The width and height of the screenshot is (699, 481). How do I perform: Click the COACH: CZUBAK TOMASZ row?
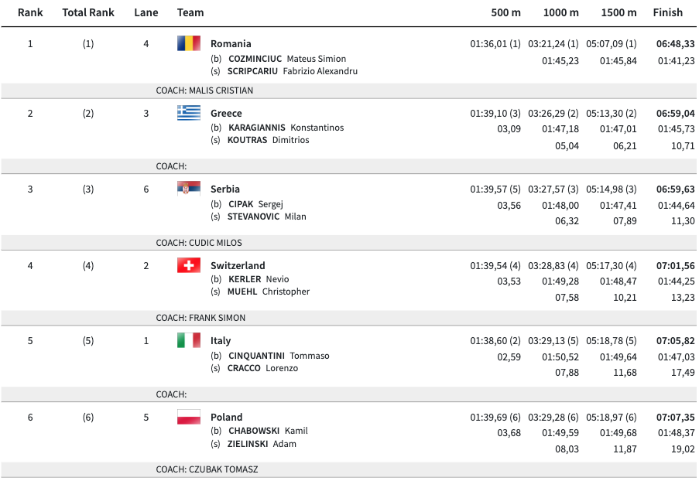207,469
